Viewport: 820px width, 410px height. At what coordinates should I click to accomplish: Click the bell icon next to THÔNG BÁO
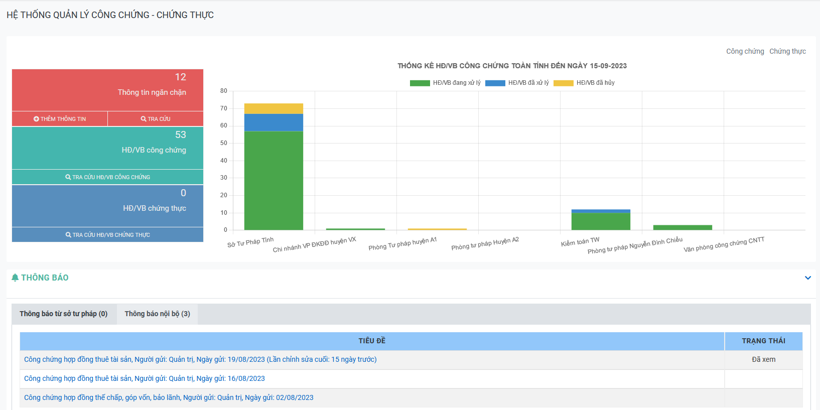(x=15, y=278)
